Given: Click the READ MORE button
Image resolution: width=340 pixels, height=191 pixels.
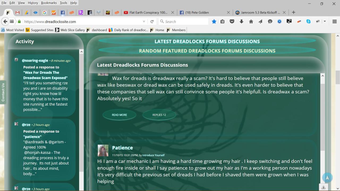Looking at the screenshot, I should 119,115.
